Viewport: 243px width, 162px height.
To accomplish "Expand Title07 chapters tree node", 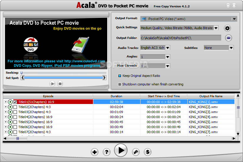I will pos(6,132).
